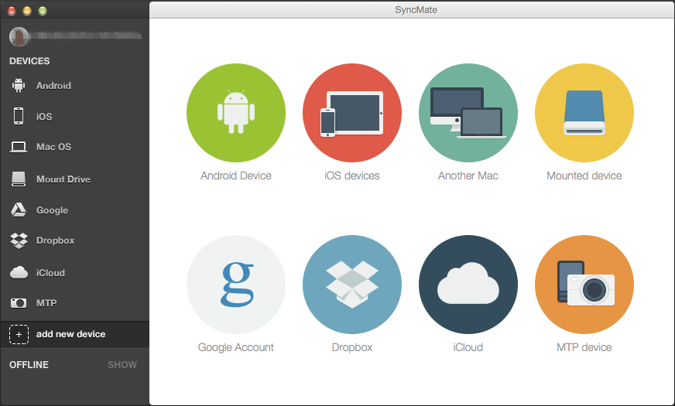Viewport: 675px width, 406px height.
Task: Choose the dark iCloud circle icon
Action: tap(468, 285)
